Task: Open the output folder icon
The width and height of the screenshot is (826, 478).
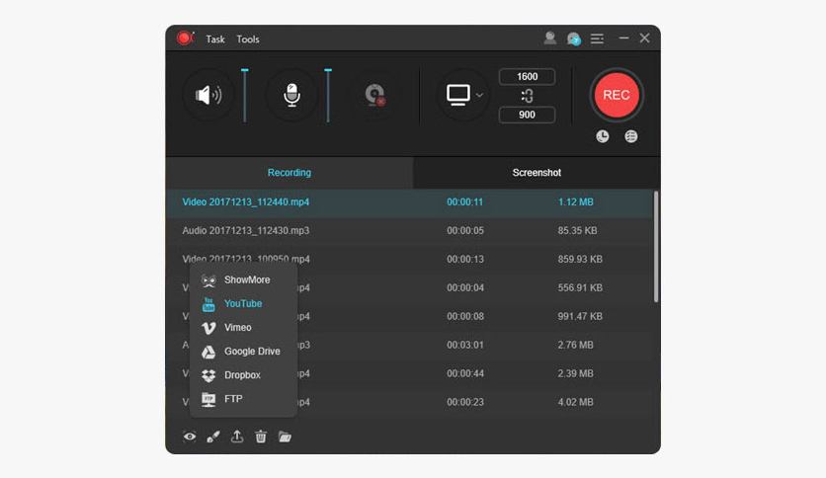Action: click(x=285, y=437)
